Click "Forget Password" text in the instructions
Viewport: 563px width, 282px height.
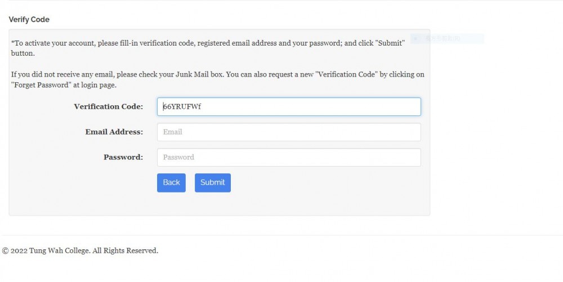[x=41, y=85]
